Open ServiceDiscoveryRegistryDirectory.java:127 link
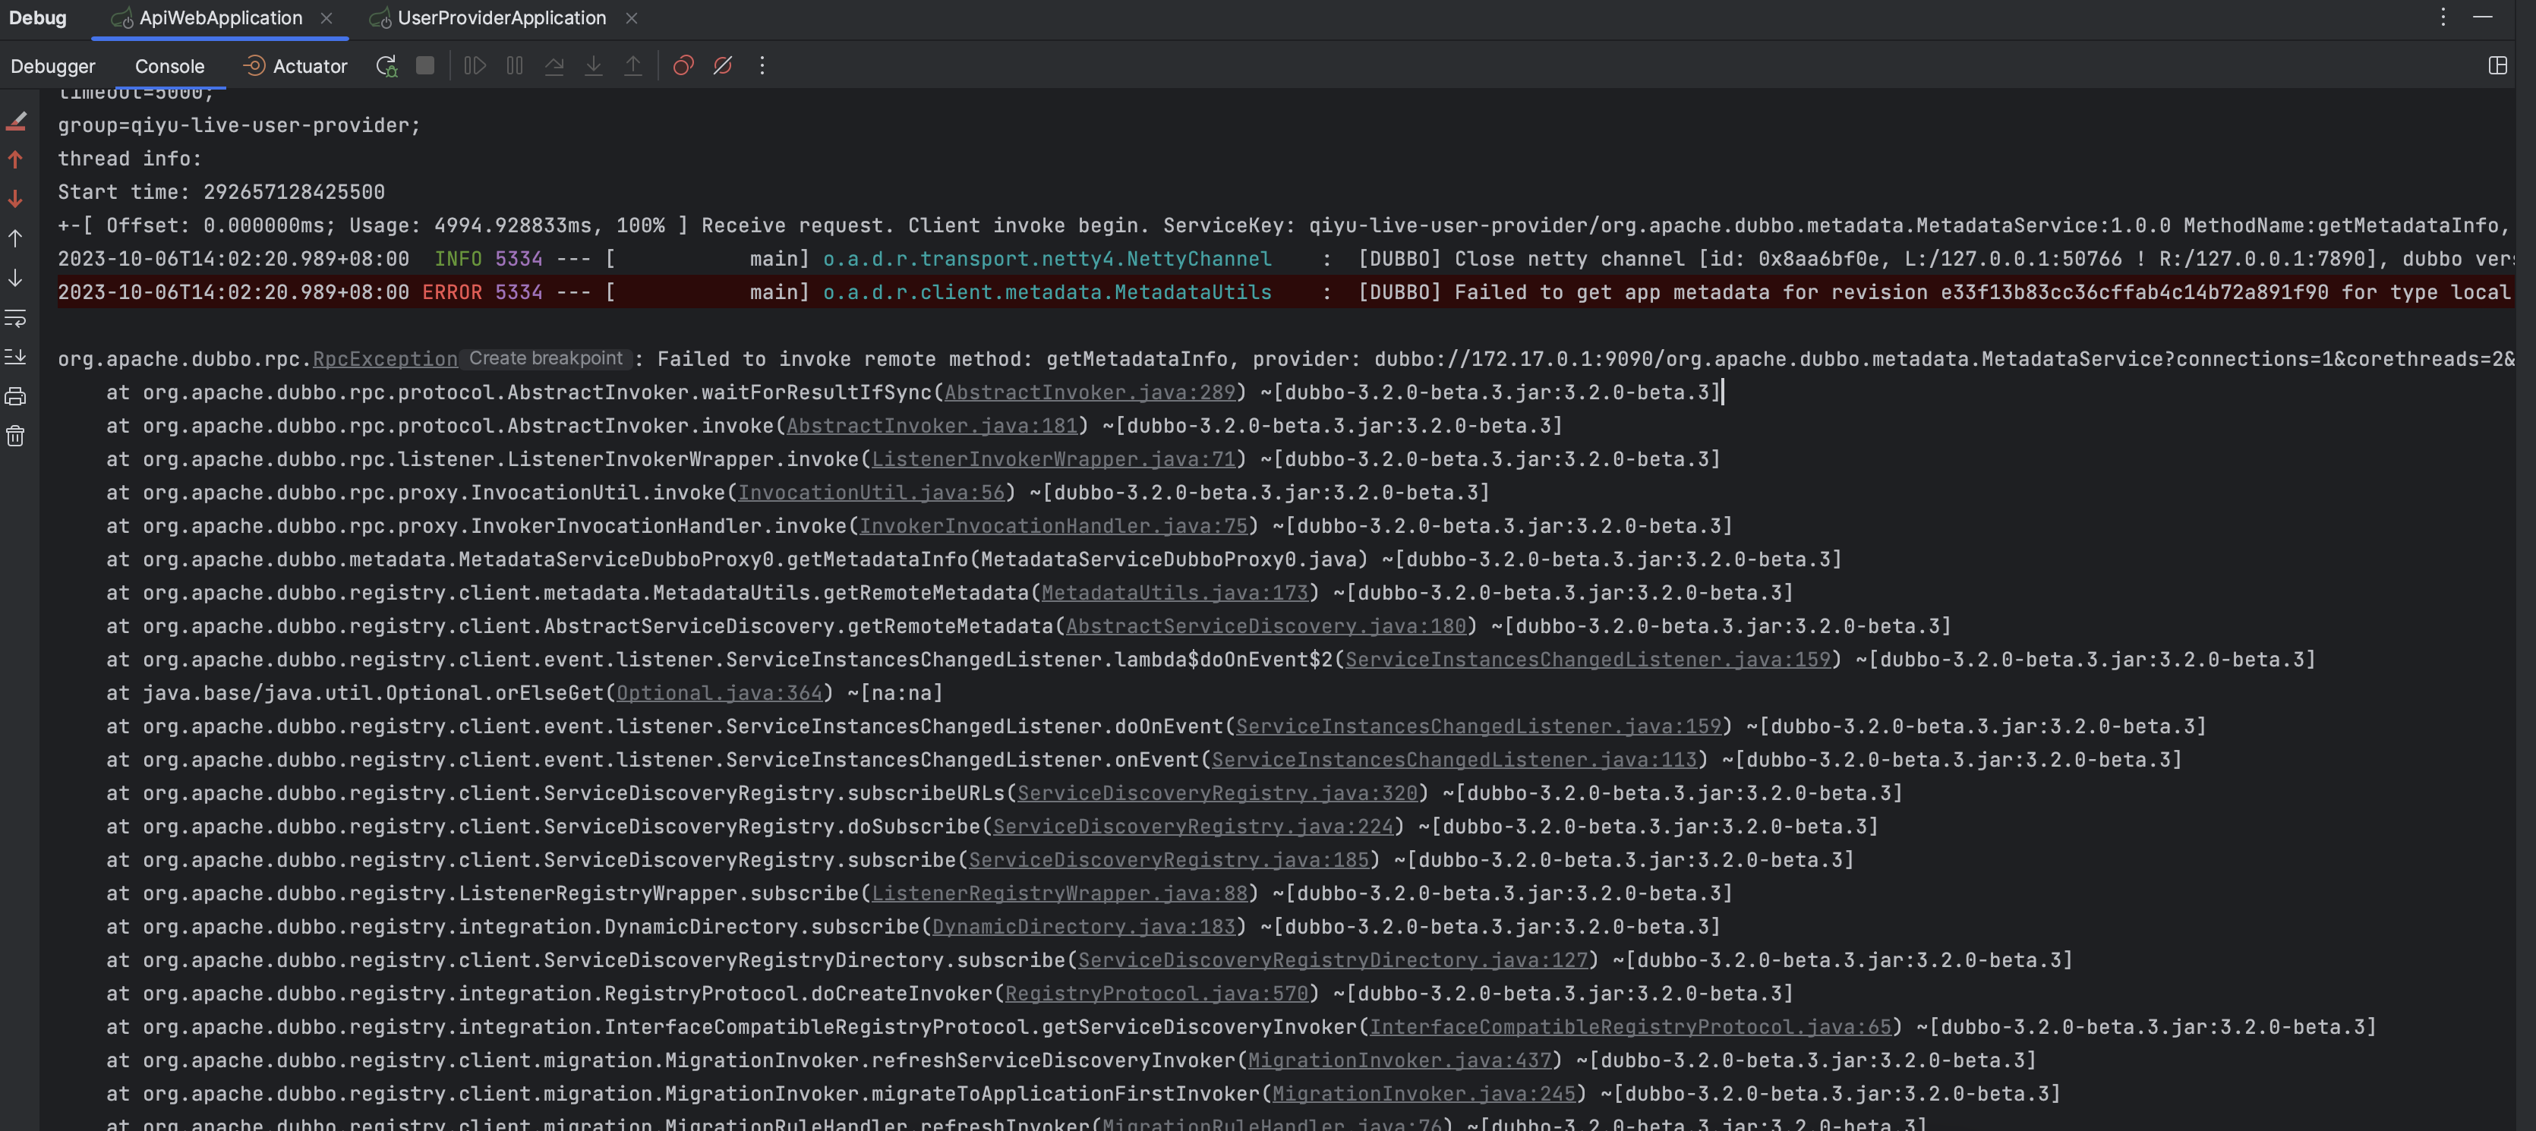Viewport: 2536px width, 1131px height. click(x=1333, y=961)
